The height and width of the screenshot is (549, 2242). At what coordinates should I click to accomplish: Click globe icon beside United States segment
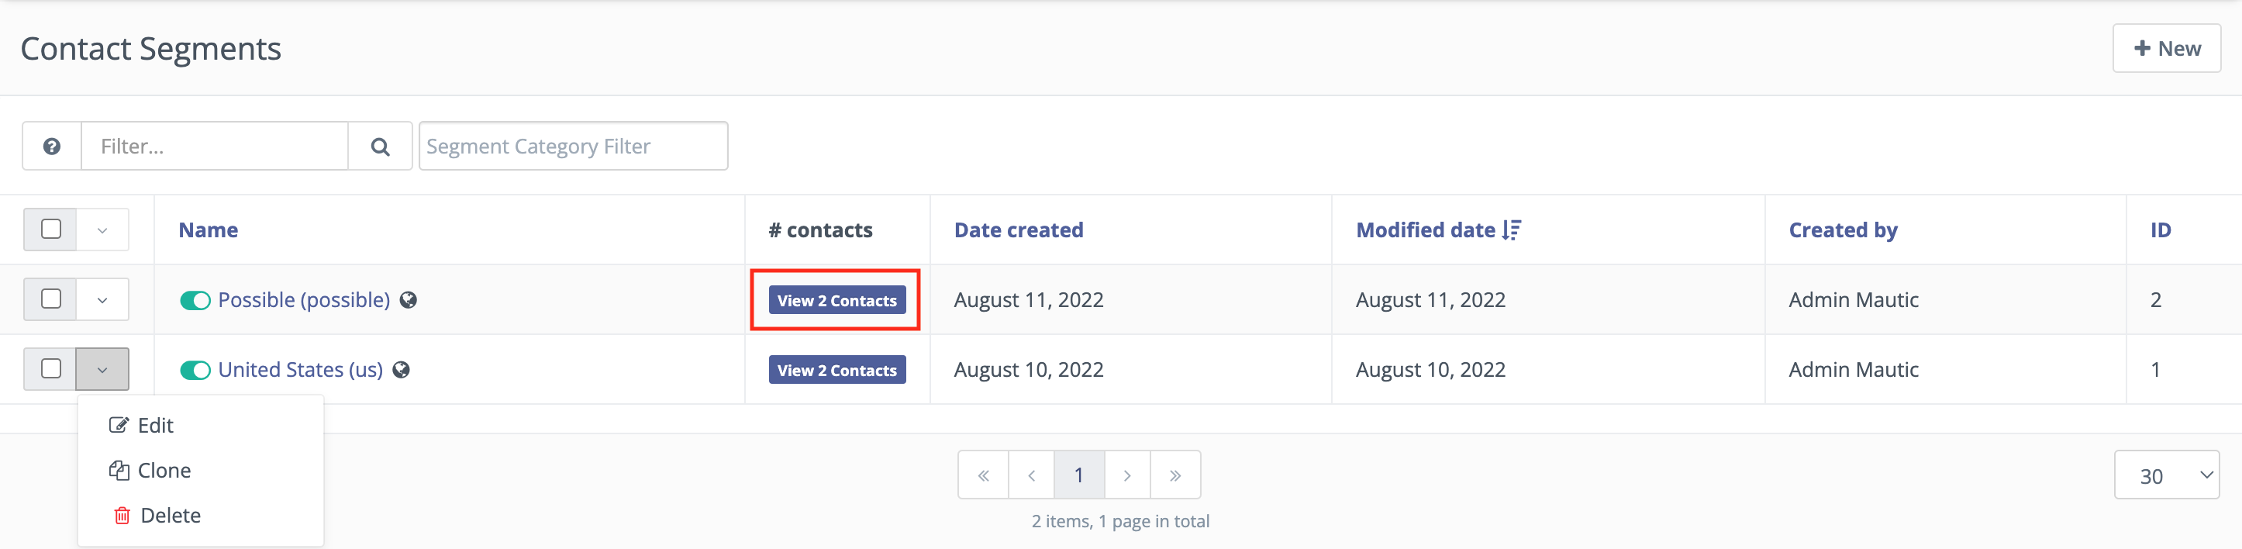click(x=402, y=370)
